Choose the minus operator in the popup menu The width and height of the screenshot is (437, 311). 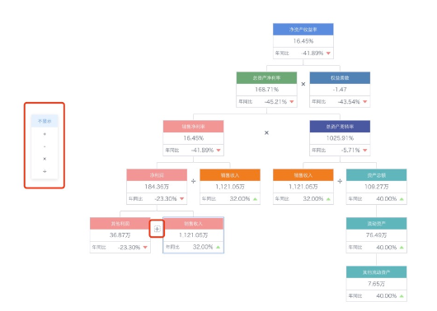point(45,146)
